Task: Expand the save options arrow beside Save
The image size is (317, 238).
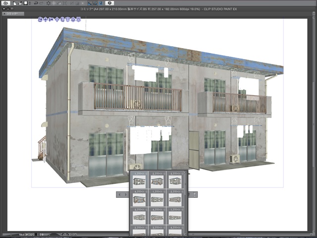Action: [30, 3]
